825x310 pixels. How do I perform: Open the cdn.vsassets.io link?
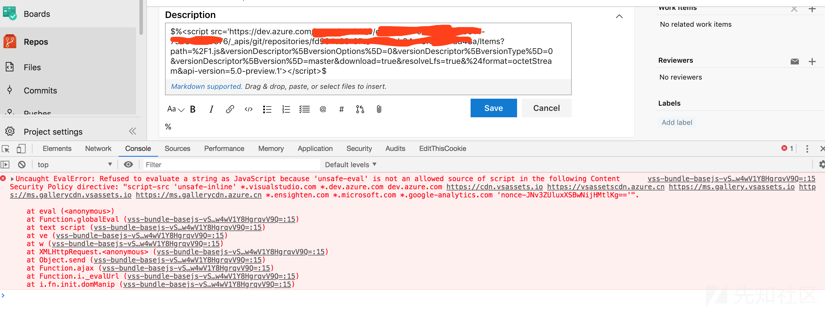coord(494,187)
